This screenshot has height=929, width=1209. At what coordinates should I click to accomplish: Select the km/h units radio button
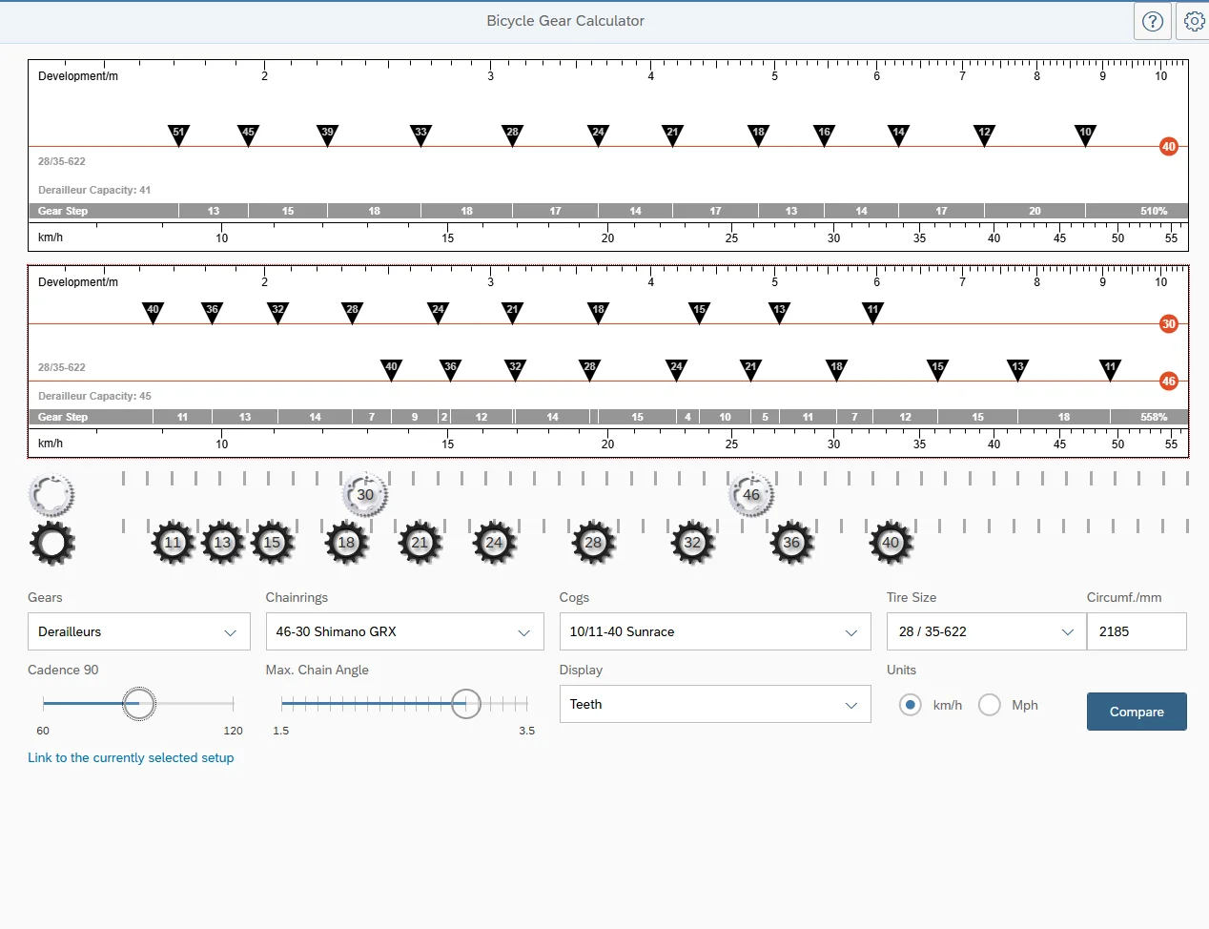pyautogui.click(x=911, y=705)
